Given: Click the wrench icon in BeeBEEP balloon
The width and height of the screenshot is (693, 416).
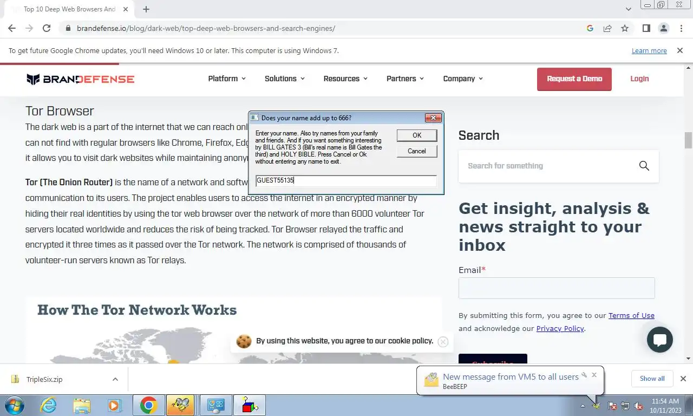Looking at the screenshot, I should click(x=584, y=375).
